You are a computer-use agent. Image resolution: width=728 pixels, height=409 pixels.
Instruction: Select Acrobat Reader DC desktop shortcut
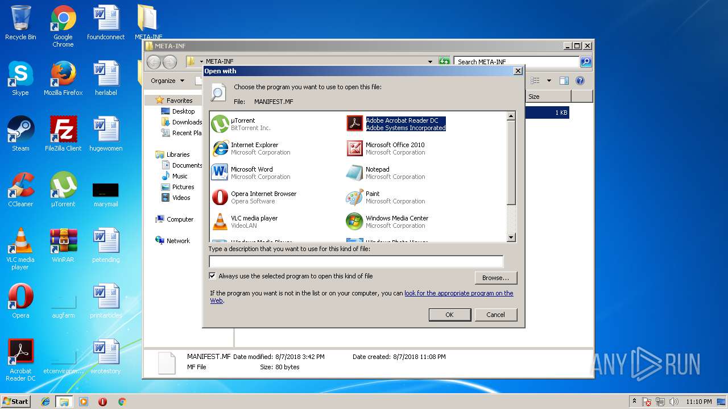click(x=20, y=360)
